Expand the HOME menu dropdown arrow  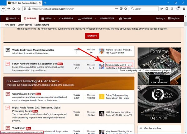[19, 19]
